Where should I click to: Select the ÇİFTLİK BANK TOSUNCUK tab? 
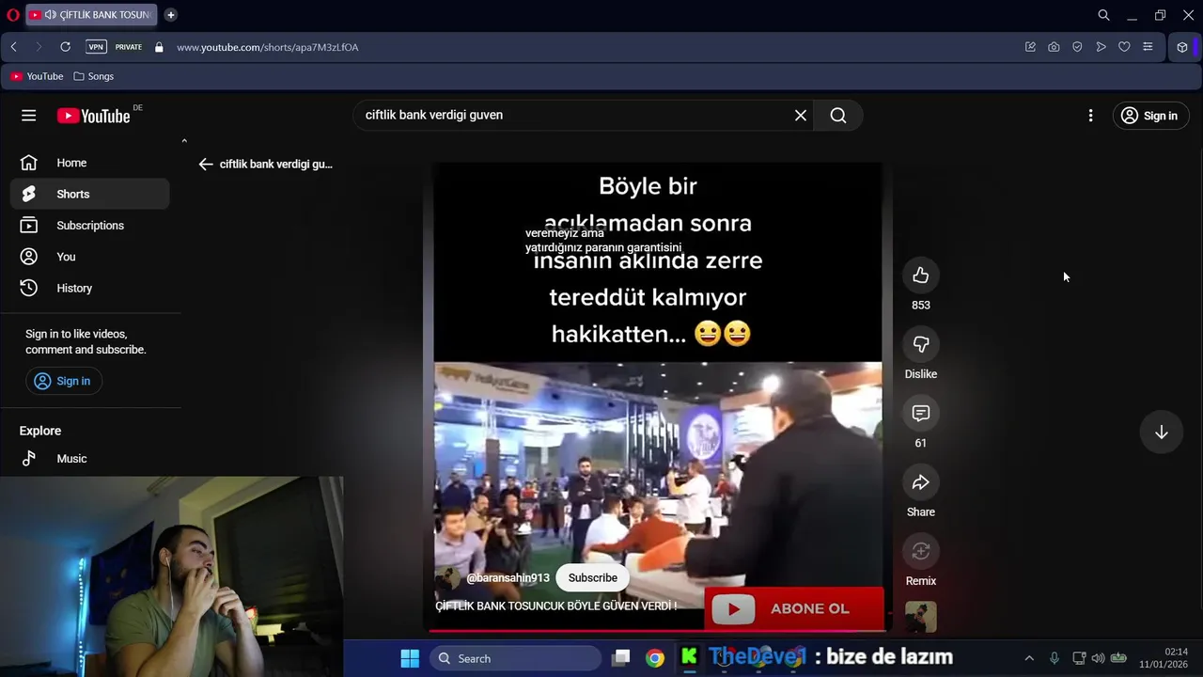(x=90, y=15)
